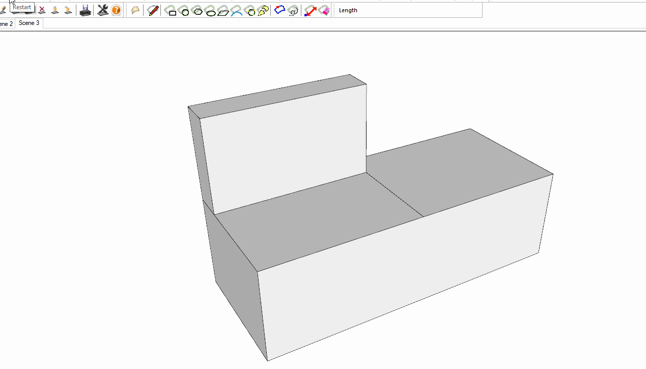Viewport: 646px width, 369px height.
Task: Switch to the Scene 3 tab
Action: point(29,23)
